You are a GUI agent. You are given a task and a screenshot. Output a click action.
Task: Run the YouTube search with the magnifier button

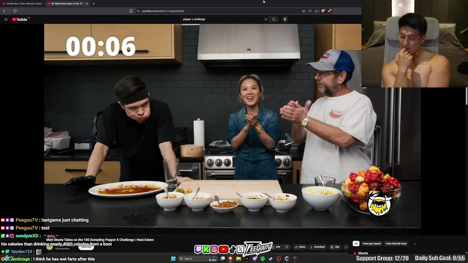[274, 19]
